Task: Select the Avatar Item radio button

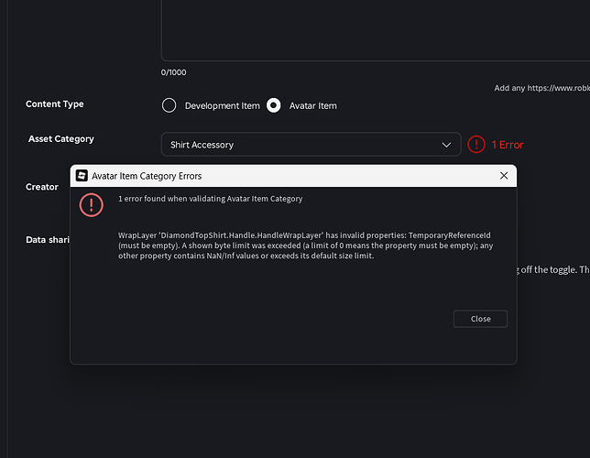Action: click(274, 105)
